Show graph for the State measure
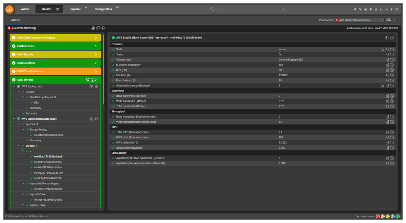Screen dimensions: 406x223 387,49
